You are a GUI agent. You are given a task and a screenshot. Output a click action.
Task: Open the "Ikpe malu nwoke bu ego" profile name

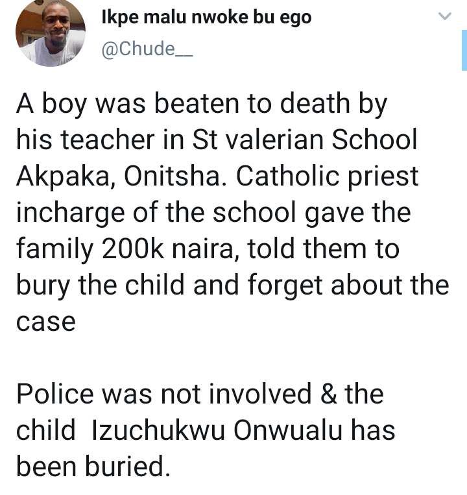point(206,18)
